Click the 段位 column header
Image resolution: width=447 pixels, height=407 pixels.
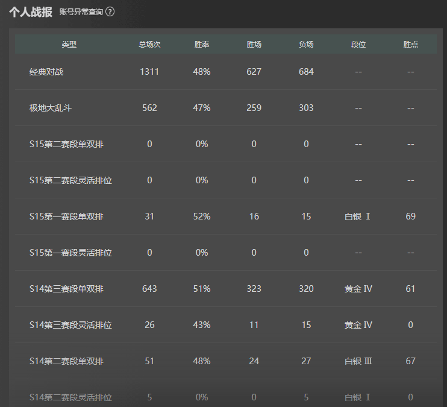358,44
